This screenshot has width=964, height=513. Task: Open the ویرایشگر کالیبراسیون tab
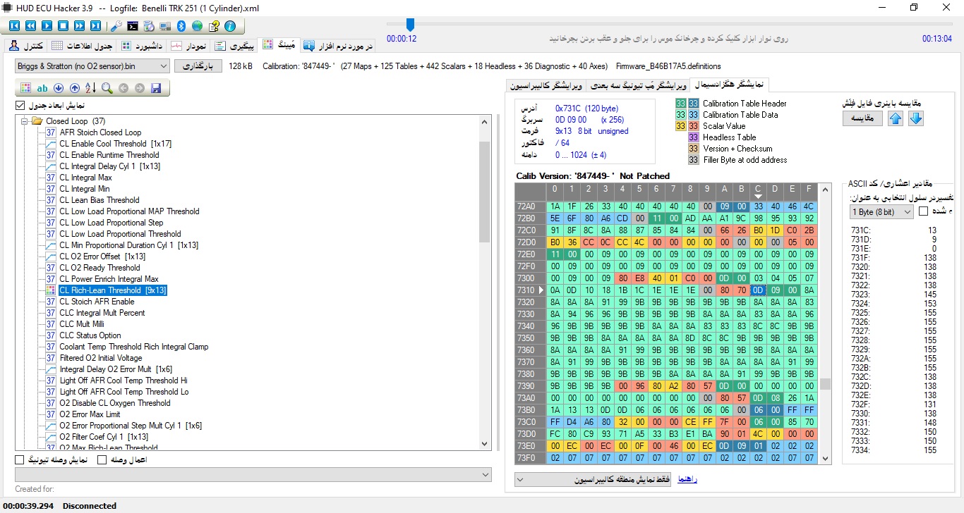pos(547,85)
